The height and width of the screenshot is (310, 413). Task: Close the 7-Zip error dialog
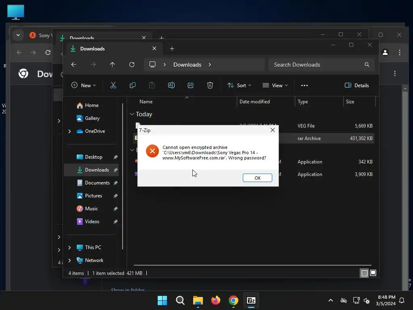pyautogui.click(x=273, y=130)
